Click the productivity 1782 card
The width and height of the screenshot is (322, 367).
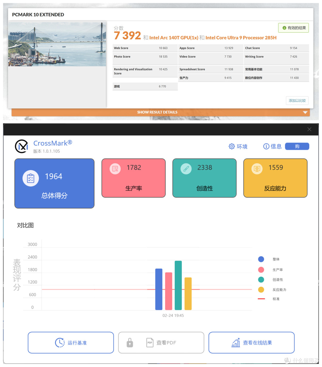134,178
